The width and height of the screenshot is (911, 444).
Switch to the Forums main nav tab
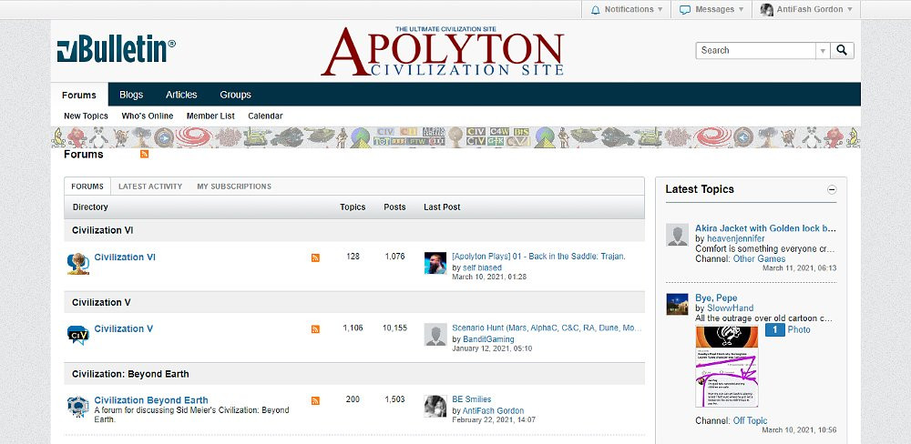point(79,96)
